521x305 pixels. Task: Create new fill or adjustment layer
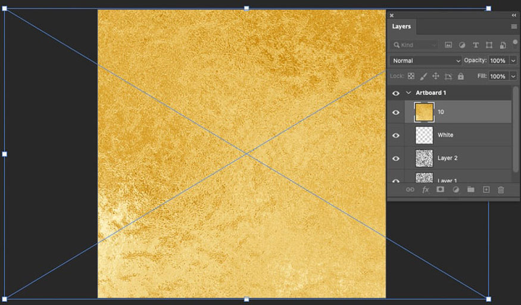pos(456,189)
